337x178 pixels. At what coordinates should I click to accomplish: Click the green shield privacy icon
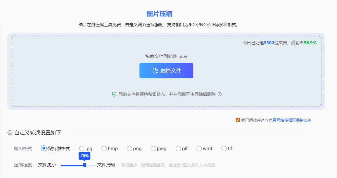tap(114, 94)
